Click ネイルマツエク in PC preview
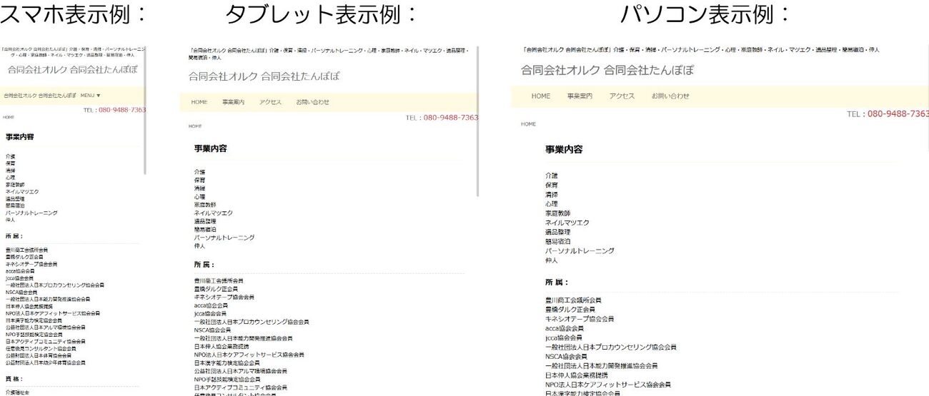This screenshot has height=396, width=929. tap(567, 223)
